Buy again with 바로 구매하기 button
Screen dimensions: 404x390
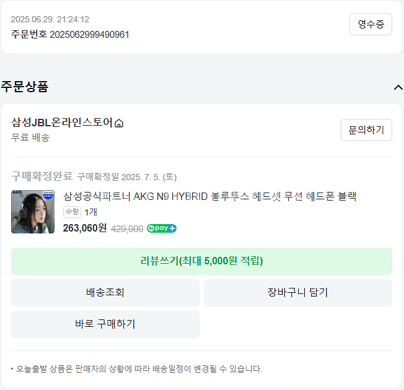(105, 324)
